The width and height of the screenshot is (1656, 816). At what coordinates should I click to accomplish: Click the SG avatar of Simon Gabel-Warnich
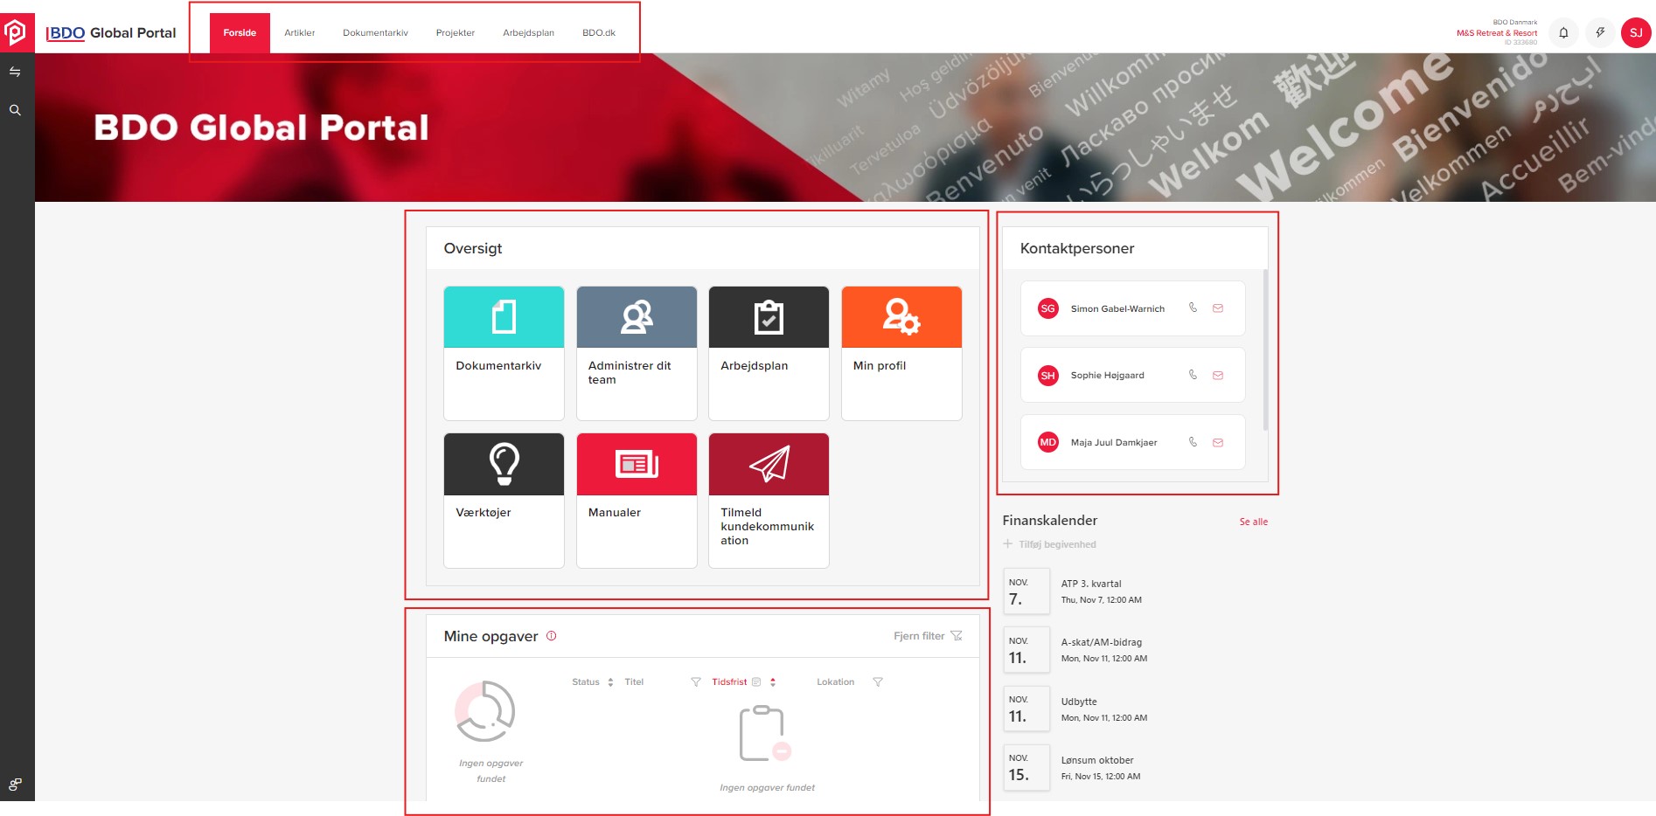(1047, 308)
